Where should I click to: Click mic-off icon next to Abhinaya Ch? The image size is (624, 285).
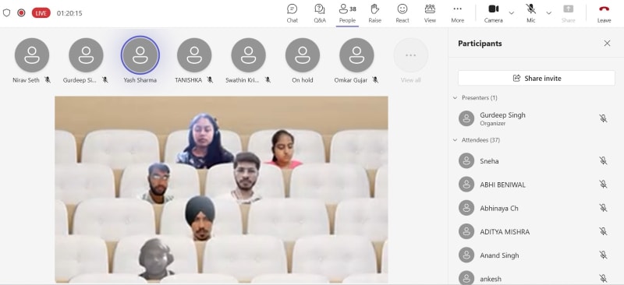pyautogui.click(x=603, y=208)
